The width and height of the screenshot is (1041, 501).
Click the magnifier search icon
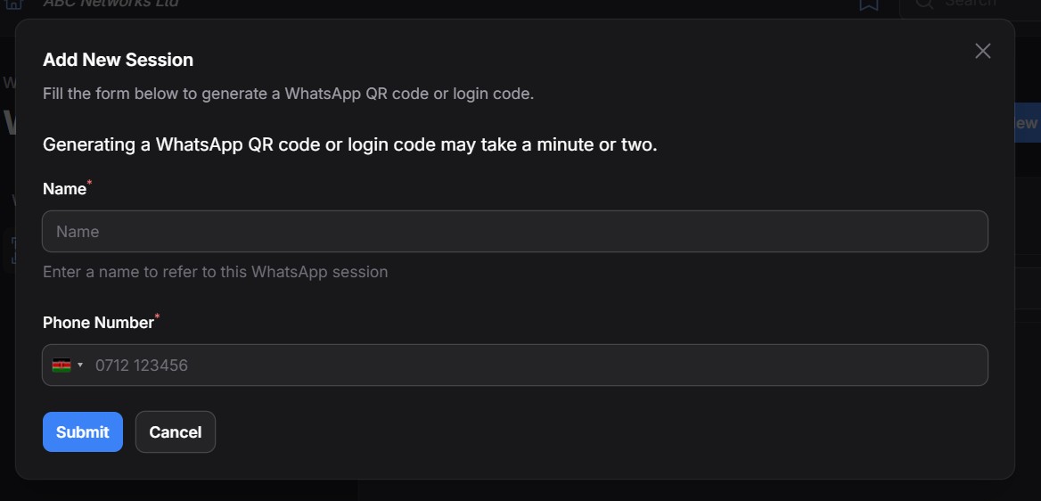[x=925, y=4]
